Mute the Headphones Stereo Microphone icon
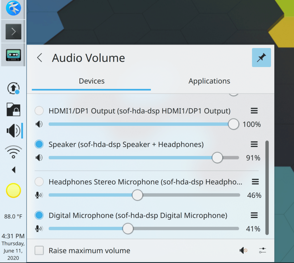This screenshot has width=294, height=263. (39, 195)
